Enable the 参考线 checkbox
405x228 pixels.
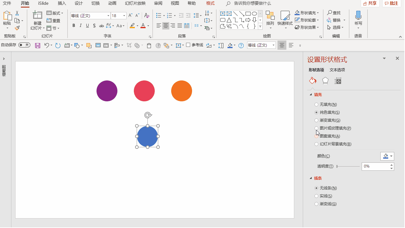point(188,45)
